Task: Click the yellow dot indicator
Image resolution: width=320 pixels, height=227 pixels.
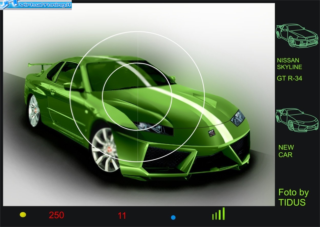Action: point(23,215)
